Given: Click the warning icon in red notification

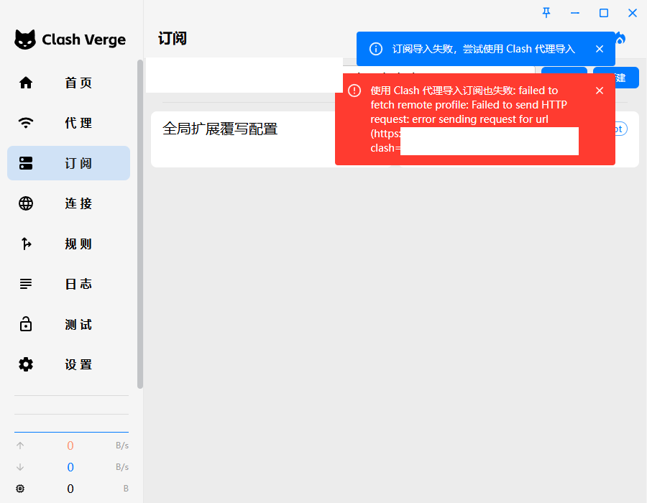Looking at the screenshot, I should [x=354, y=91].
